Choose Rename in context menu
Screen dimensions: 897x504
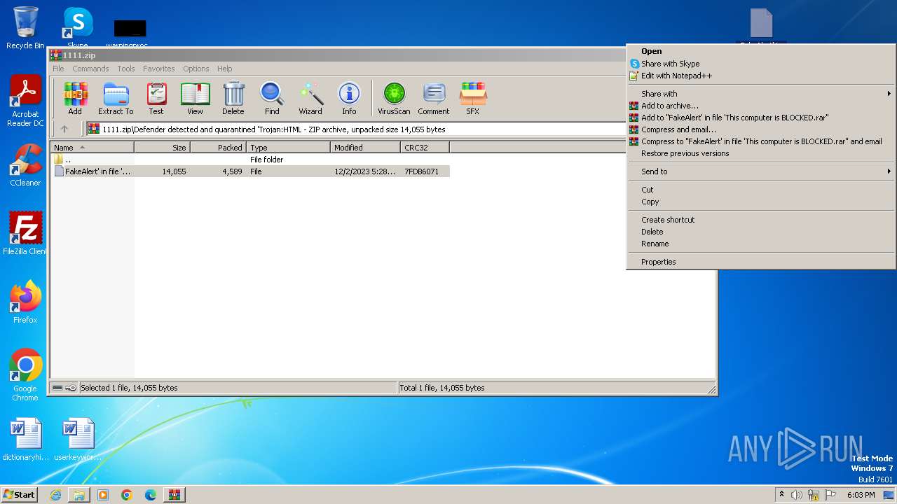click(760, 244)
